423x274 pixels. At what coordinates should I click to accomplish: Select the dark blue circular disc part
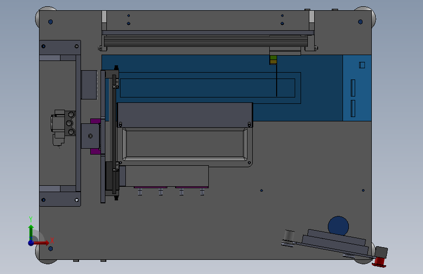coord(338,226)
